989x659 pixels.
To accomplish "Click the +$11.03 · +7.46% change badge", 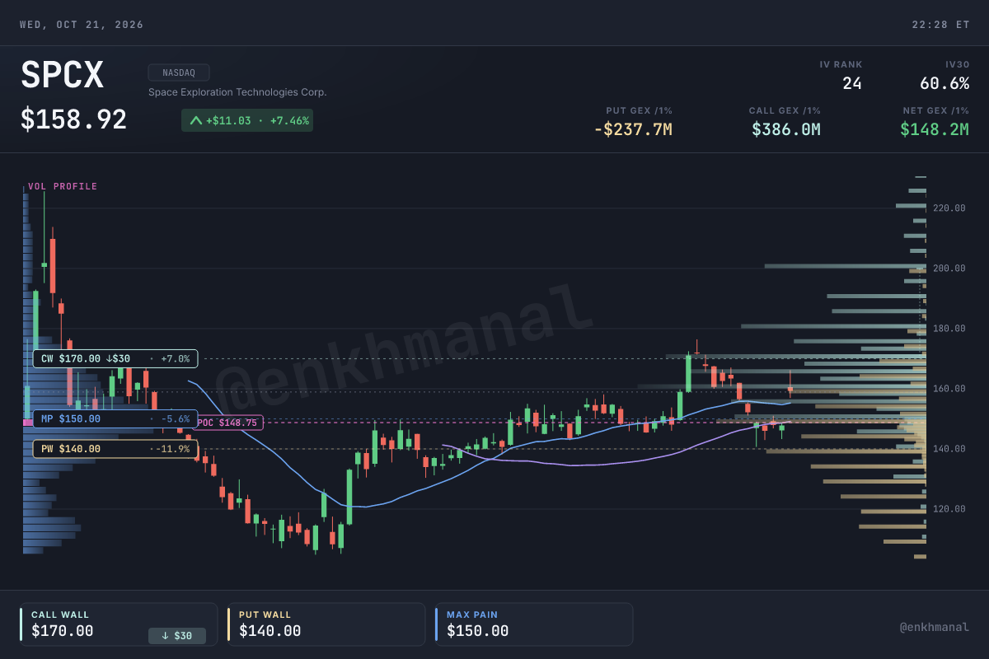I will 247,121.
